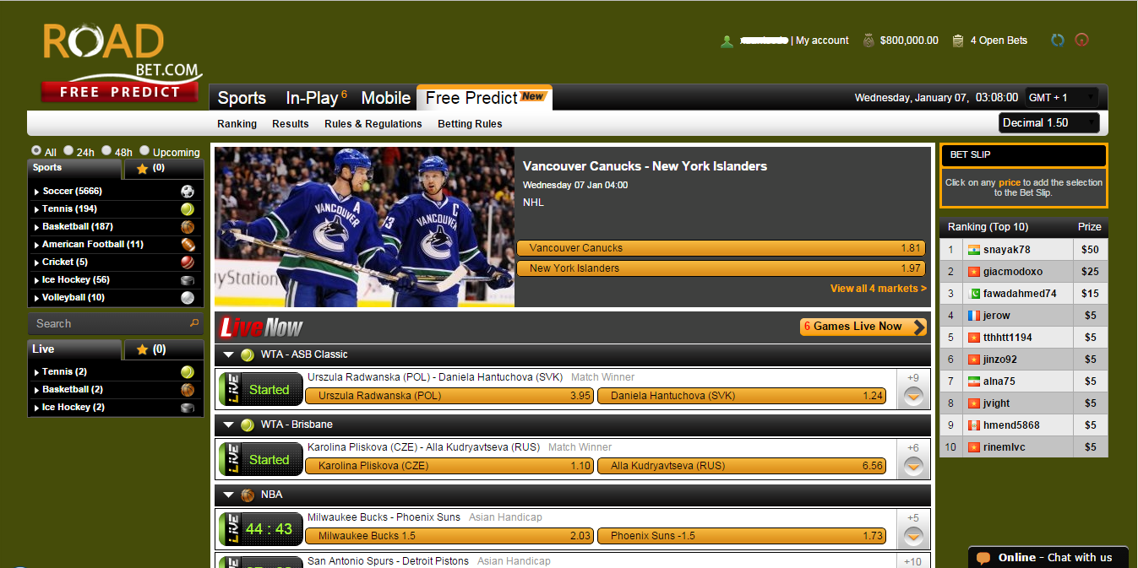Viewport: 1138px width, 568px height.
Task: Open the Results submenu item
Action: pos(291,124)
